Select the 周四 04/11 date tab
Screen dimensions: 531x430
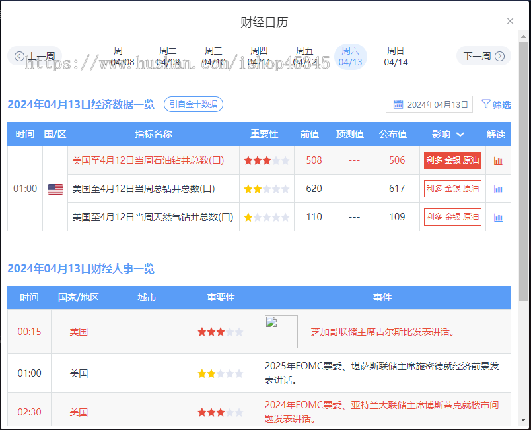pyautogui.click(x=259, y=57)
